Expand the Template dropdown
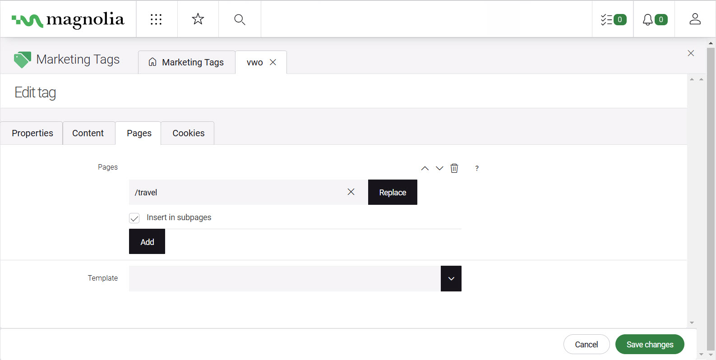716x360 pixels. pos(451,278)
